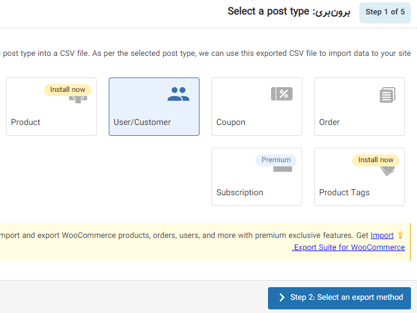
Task: Select the Order post type card
Action: [x=359, y=107]
